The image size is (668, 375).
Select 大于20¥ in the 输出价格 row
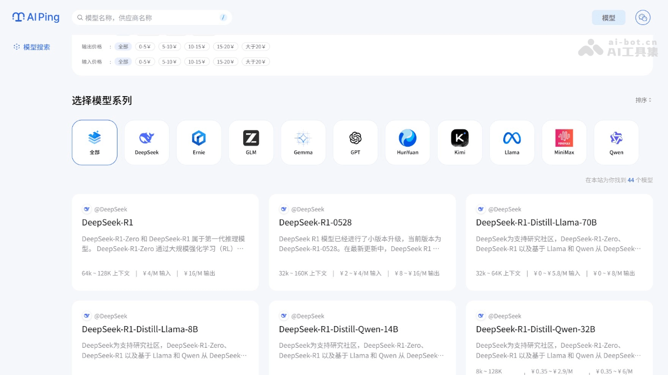pyautogui.click(x=256, y=47)
